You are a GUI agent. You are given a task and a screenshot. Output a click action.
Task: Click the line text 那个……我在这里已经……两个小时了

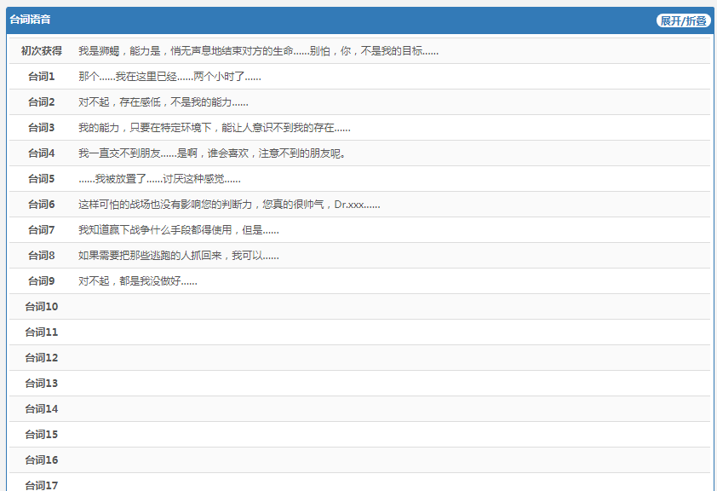coord(169,77)
